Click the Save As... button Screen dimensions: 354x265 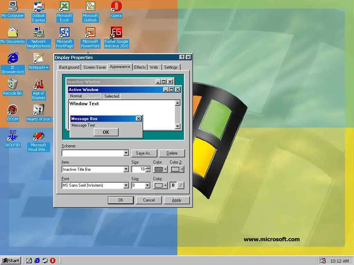point(144,153)
